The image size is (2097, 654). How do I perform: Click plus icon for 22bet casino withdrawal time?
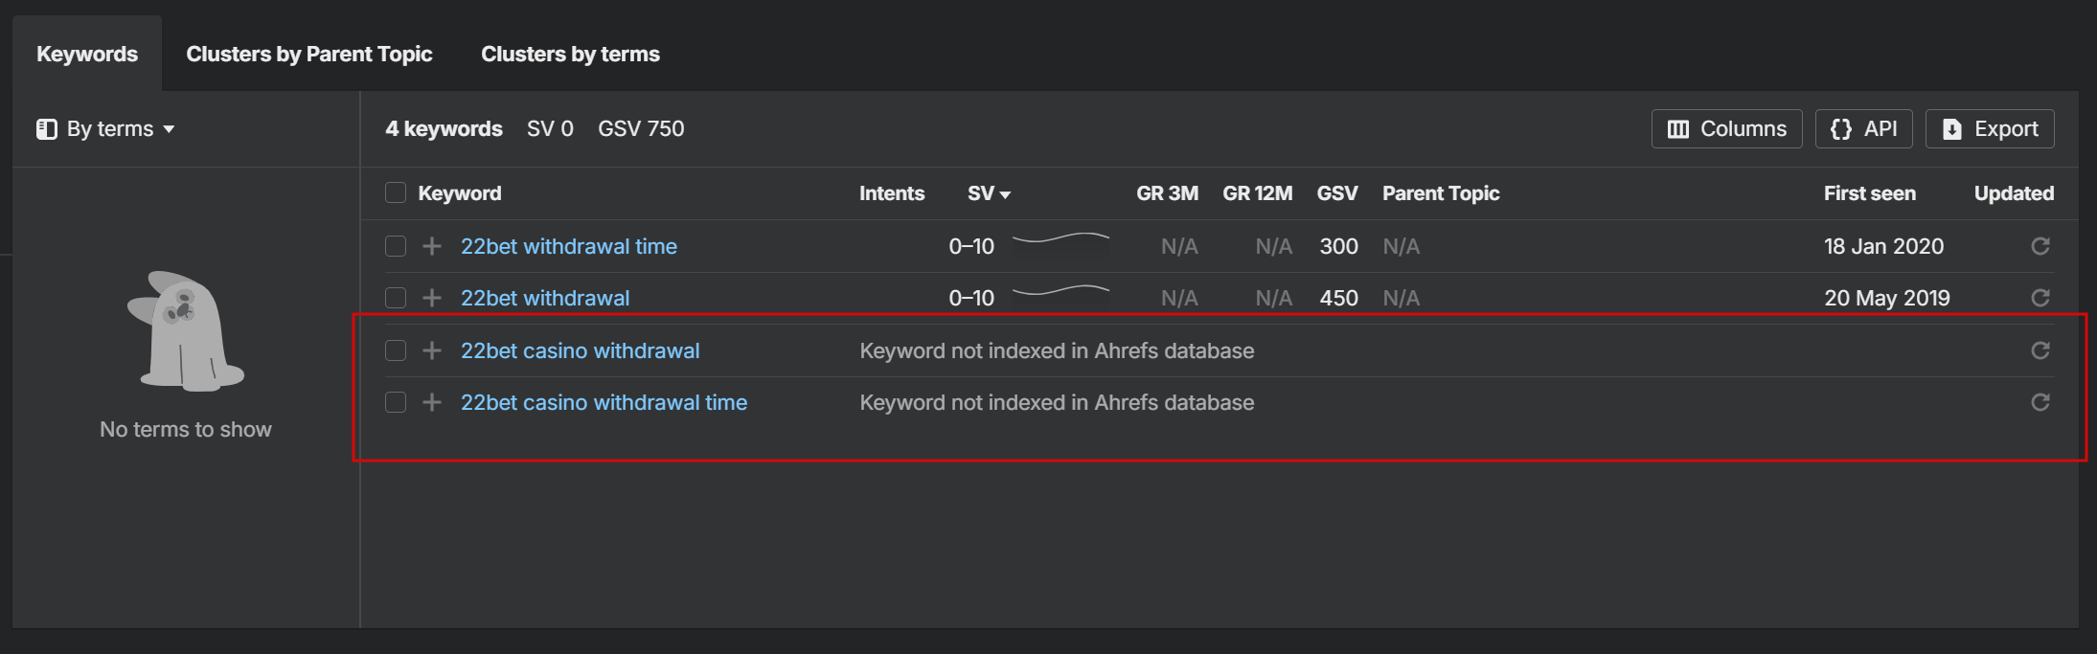(432, 402)
